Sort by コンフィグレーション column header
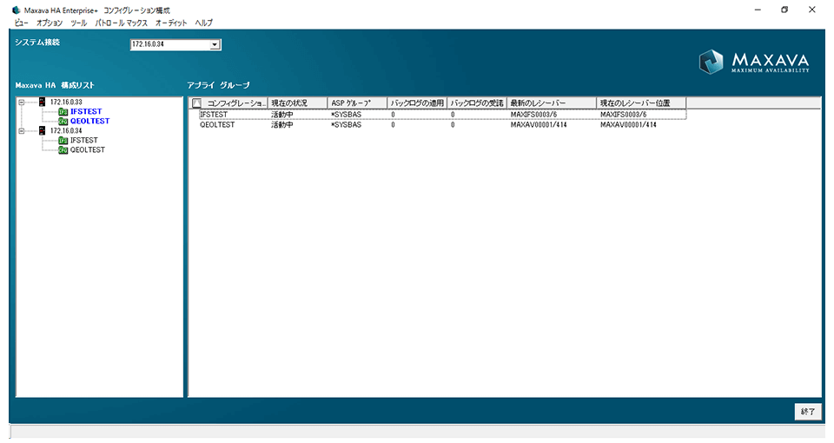Image resolution: width=834 pixels, height=443 pixels. pos(236,103)
